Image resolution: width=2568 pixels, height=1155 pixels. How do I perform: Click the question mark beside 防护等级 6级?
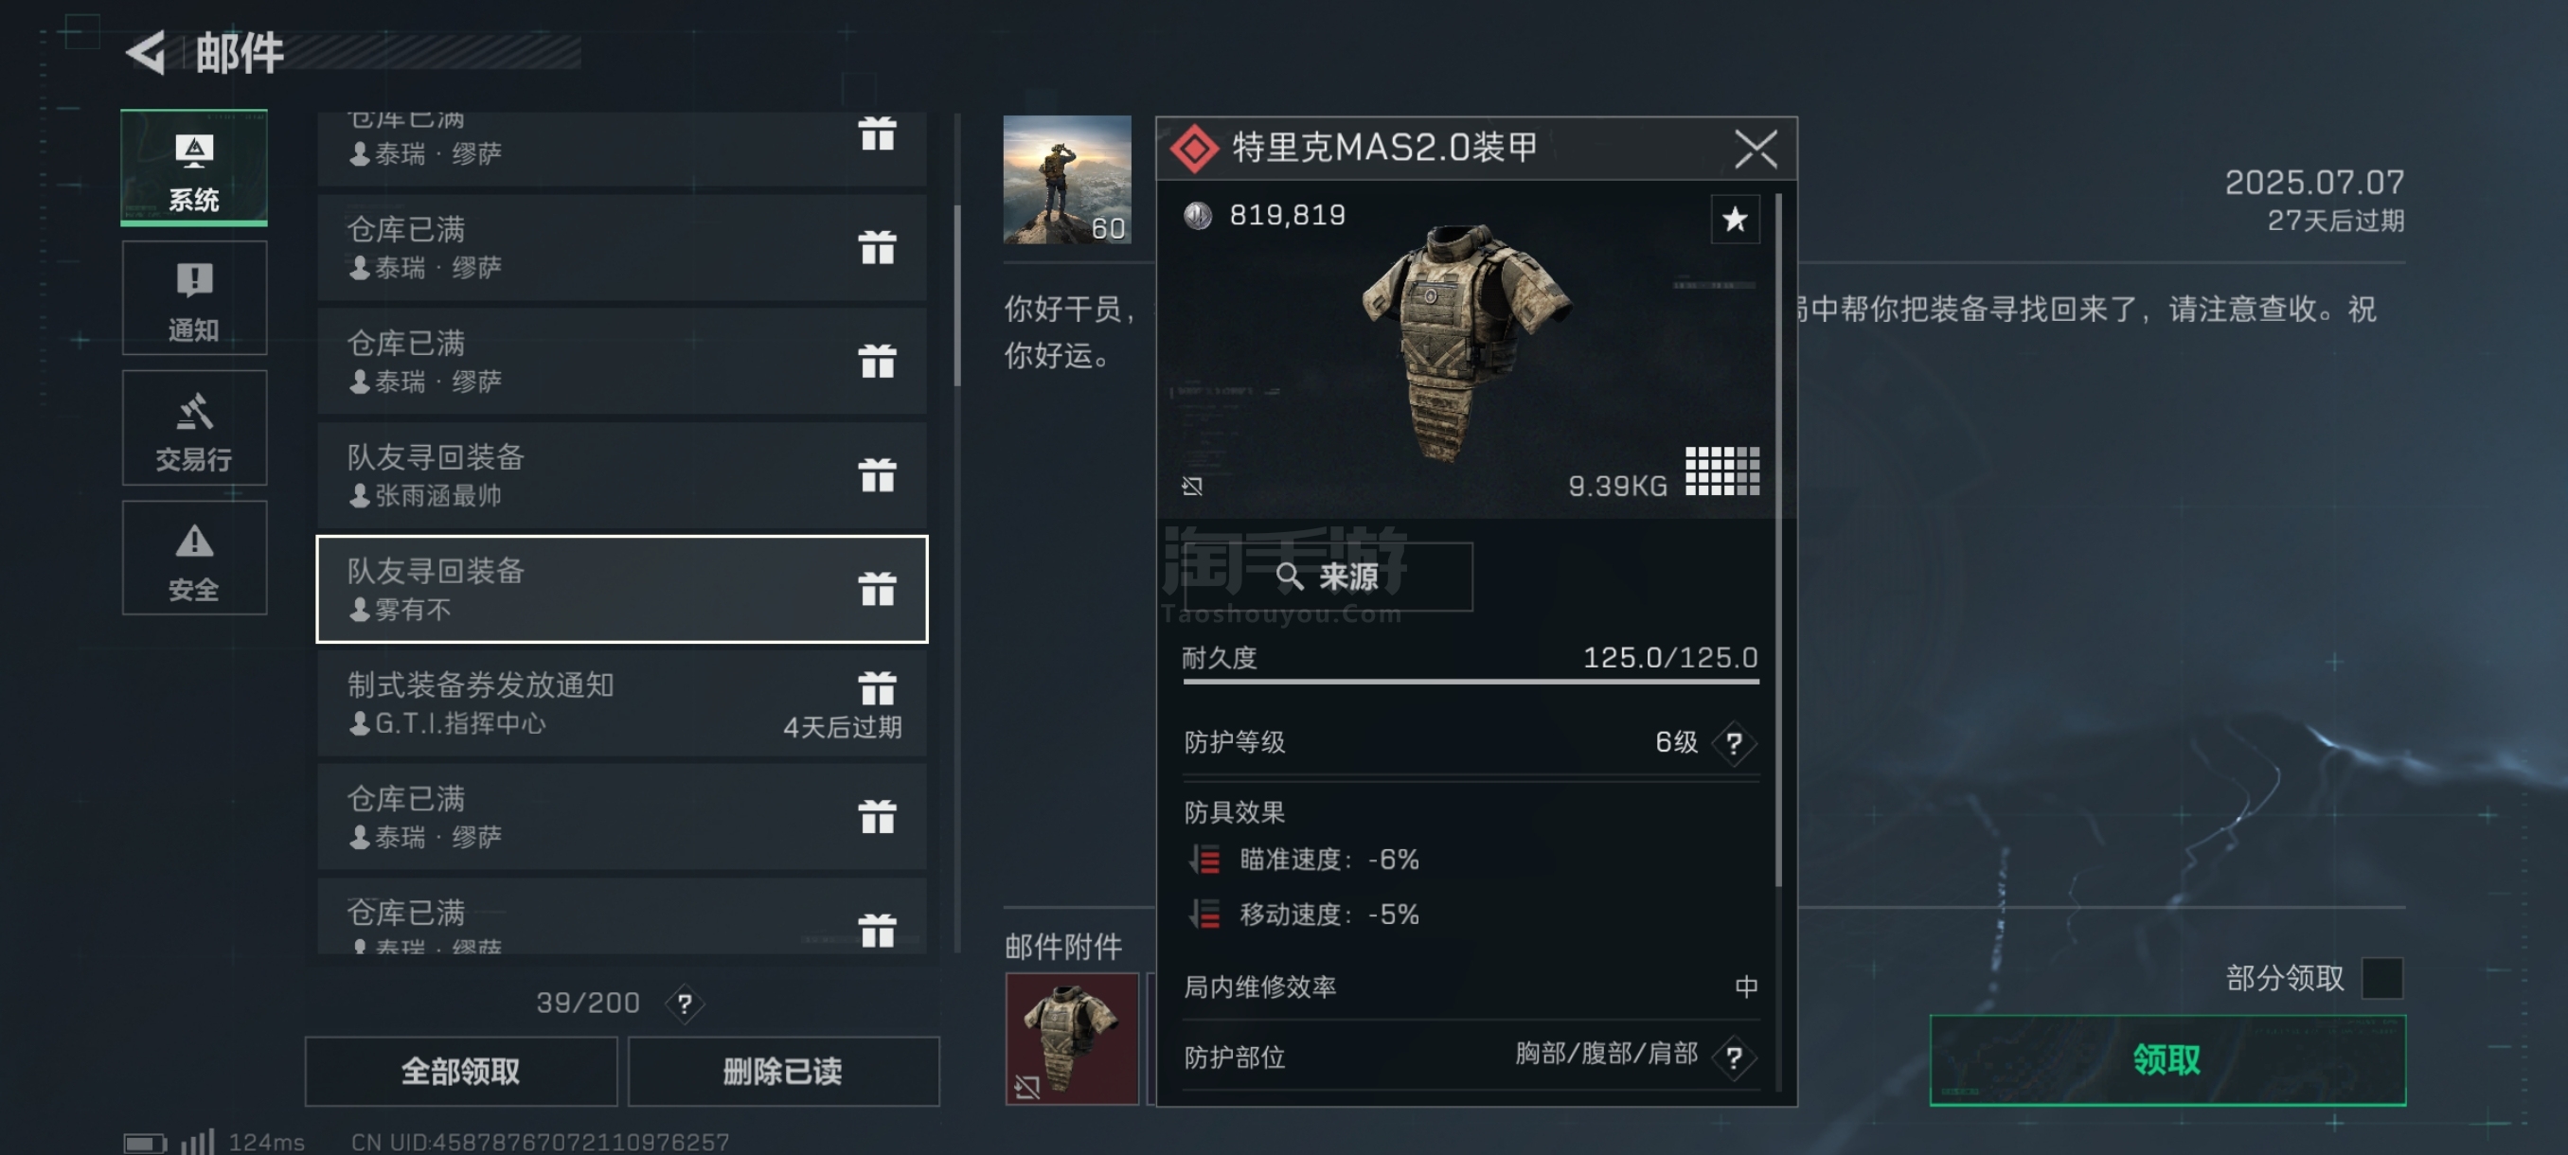[x=1734, y=743]
